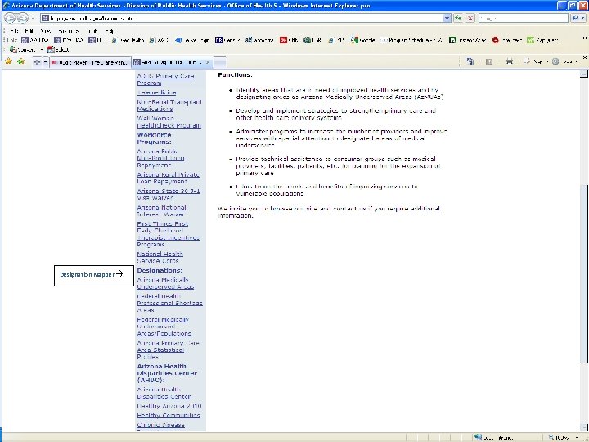Click the browser Forward arrow button
The image size is (589, 442).
click(x=23, y=18)
